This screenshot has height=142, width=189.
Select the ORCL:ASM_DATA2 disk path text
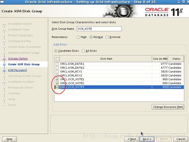pyautogui.click(x=72, y=68)
